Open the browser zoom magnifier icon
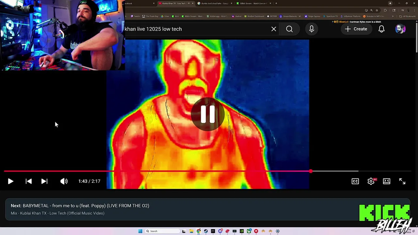 372,10
